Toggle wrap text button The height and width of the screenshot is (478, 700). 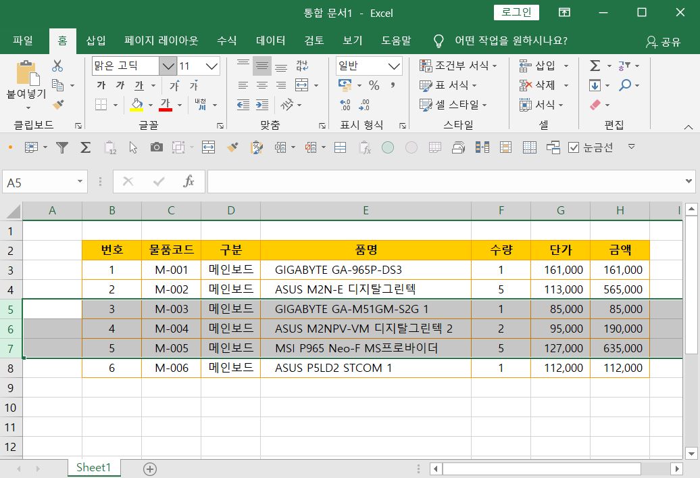pyautogui.click(x=302, y=66)
